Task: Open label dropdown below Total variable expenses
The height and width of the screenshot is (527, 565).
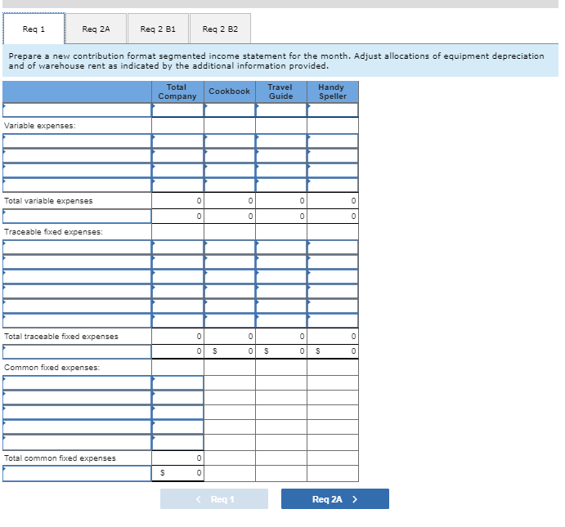Action: [x=77, y=216]
